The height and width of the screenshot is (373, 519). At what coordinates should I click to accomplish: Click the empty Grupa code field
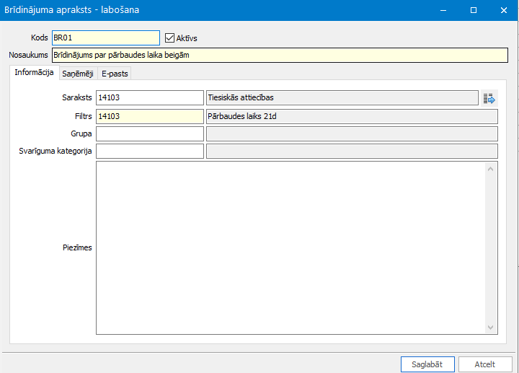pyautogui.click(x=150, y=133)
